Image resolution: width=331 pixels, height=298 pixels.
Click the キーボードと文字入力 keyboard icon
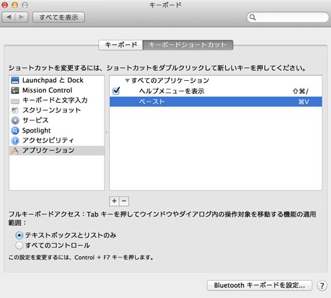click(x=15, y=101)
